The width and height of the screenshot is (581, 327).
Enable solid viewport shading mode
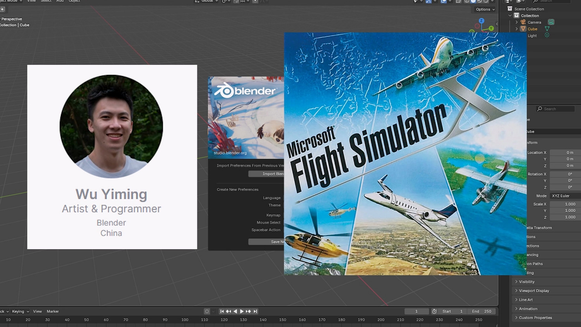tap(473, 1)
